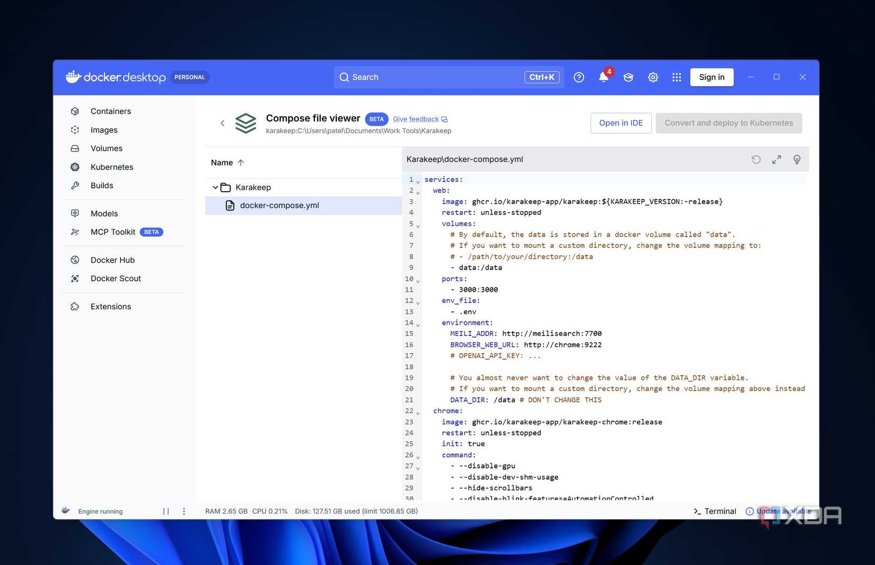This screenshot has height=565, width=875.
Task: Fold the environment block at line 14
Action: pyautogui.click(x=418, y=325)
